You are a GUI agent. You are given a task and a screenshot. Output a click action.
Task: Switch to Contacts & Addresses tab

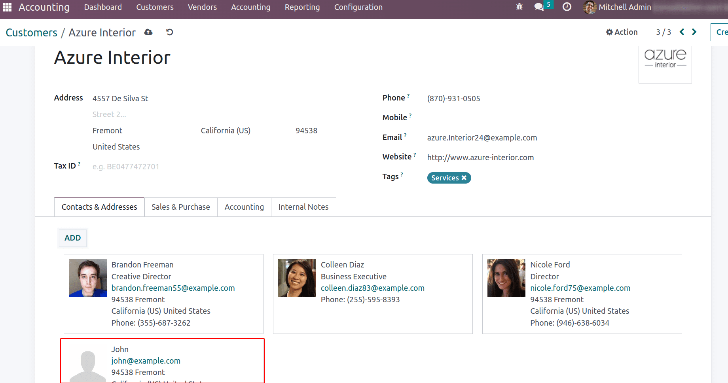tap(99, 207)
